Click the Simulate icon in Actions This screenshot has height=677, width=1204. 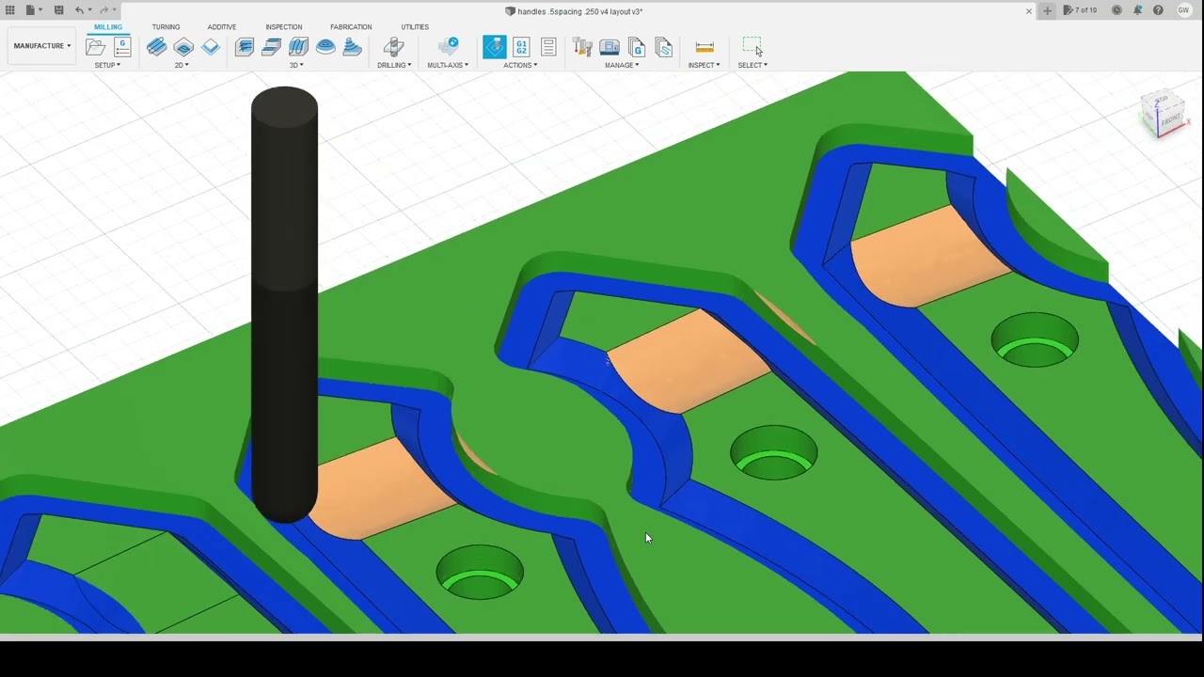point(495,47)
